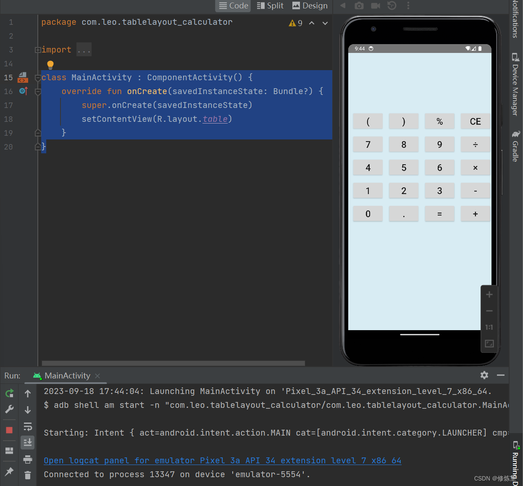The width and height of the screenshot is (523, 486).
Task: Reset emulator zoom to 1:1
Action: (489, 327)
